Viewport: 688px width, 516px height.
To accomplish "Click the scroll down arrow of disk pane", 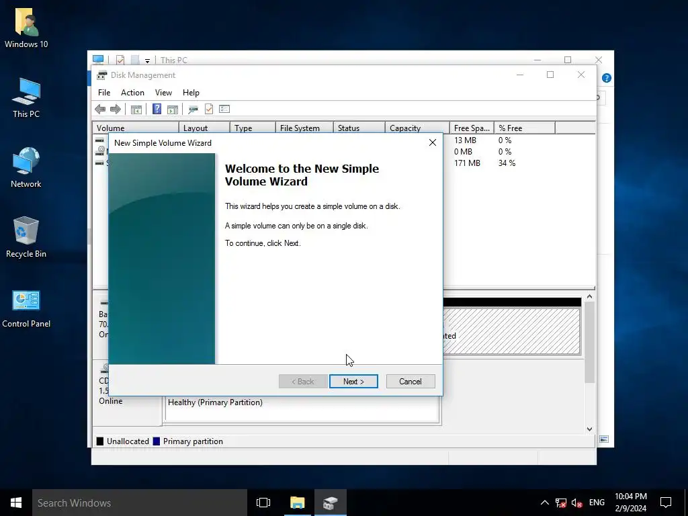I will (590, 429).
